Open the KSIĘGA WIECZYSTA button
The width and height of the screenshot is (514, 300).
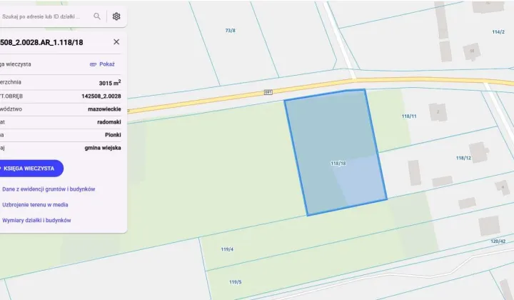[x=30, y=168]
